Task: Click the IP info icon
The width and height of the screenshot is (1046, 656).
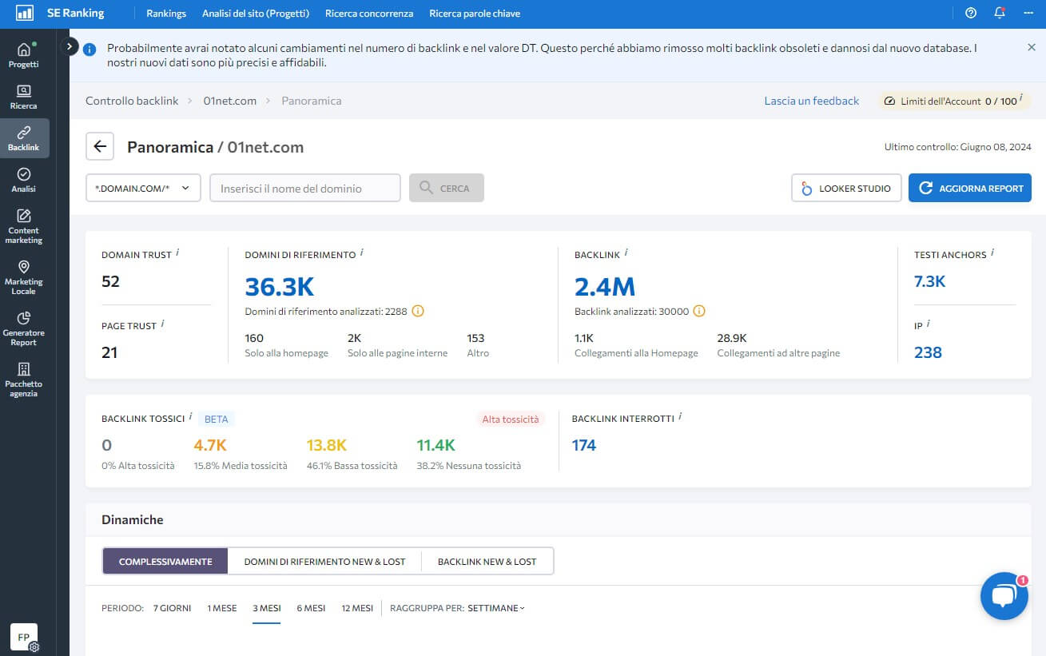Action: (929, 324)
